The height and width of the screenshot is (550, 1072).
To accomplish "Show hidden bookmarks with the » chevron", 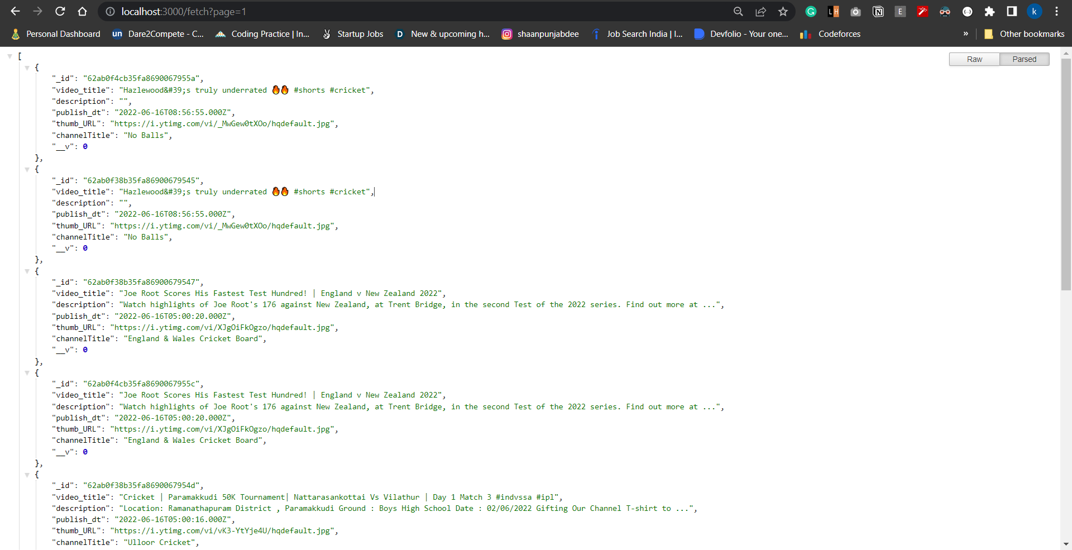I will tap(965, 34).
